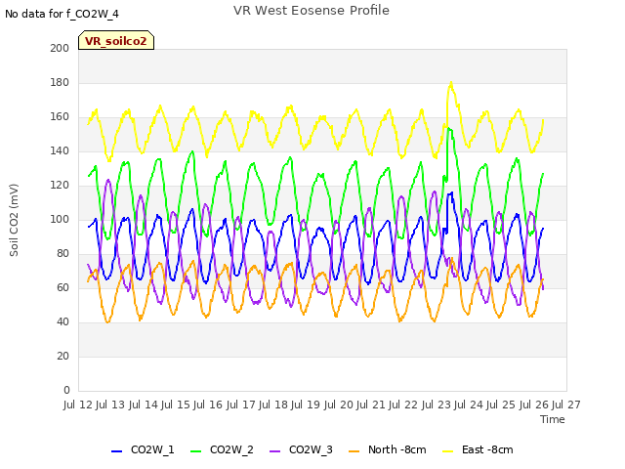Click the 80 y-axis tick label
The height and width of the screenshot is (469, 625).
click(62, 254)
